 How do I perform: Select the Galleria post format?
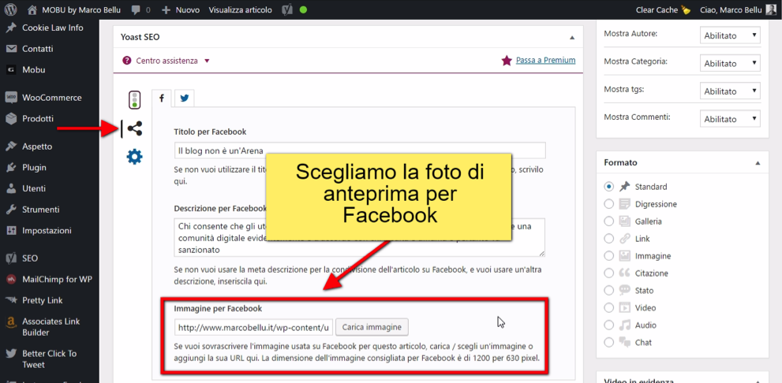609,221
